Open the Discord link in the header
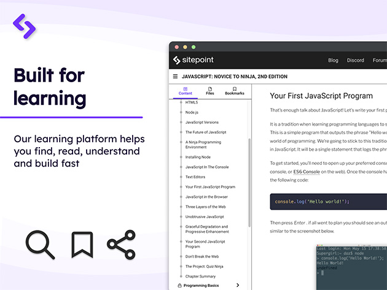Screen dimensions: 387x290 coord(356,60)
